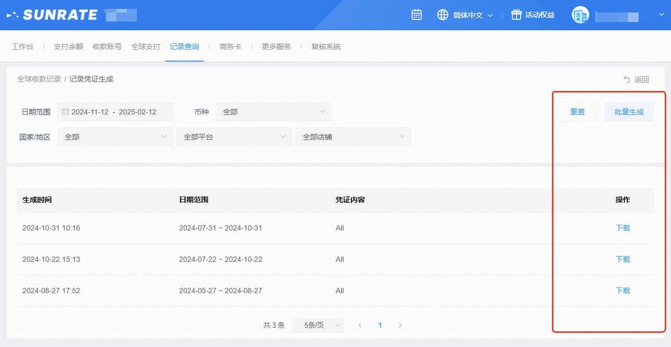The height and width of the screenshot is (347, 671).
Task: Click the 重置 reset button
Action: pyautogui.click(x=577, y=112)
